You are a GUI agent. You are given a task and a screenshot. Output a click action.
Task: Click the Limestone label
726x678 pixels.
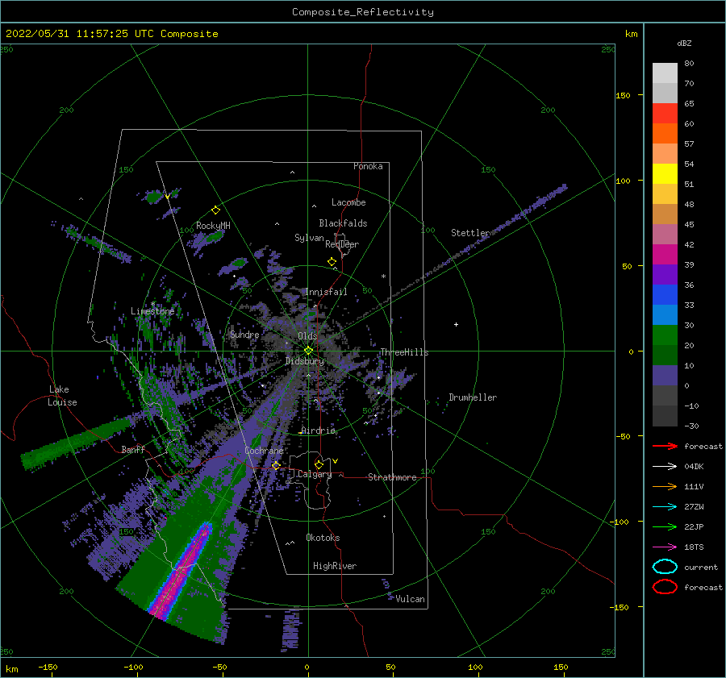[x=152, y=311]
